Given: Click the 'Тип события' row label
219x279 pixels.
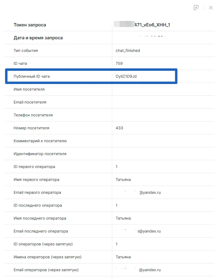Looking at the screenshot, I should (26, 50).
